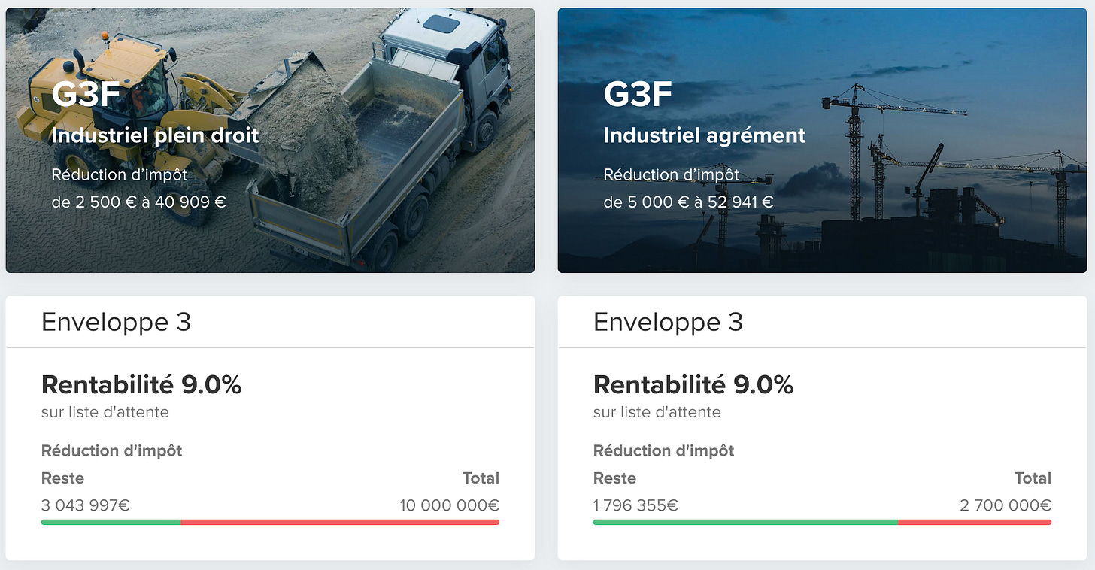Select the Industriel plein droit heading

[x=155, y=135]
